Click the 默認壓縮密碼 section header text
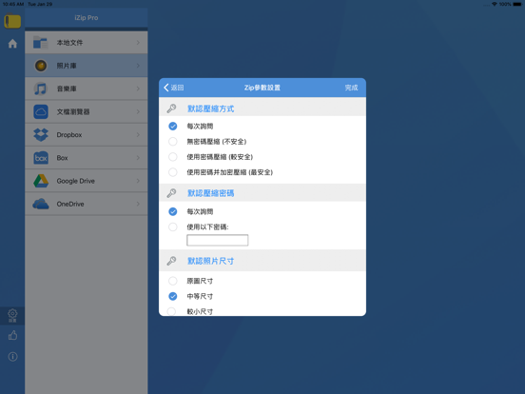This screenshot has height=394, width=525. point(210,193)
